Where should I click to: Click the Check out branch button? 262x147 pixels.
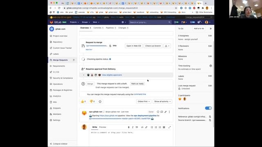[153, 46]
